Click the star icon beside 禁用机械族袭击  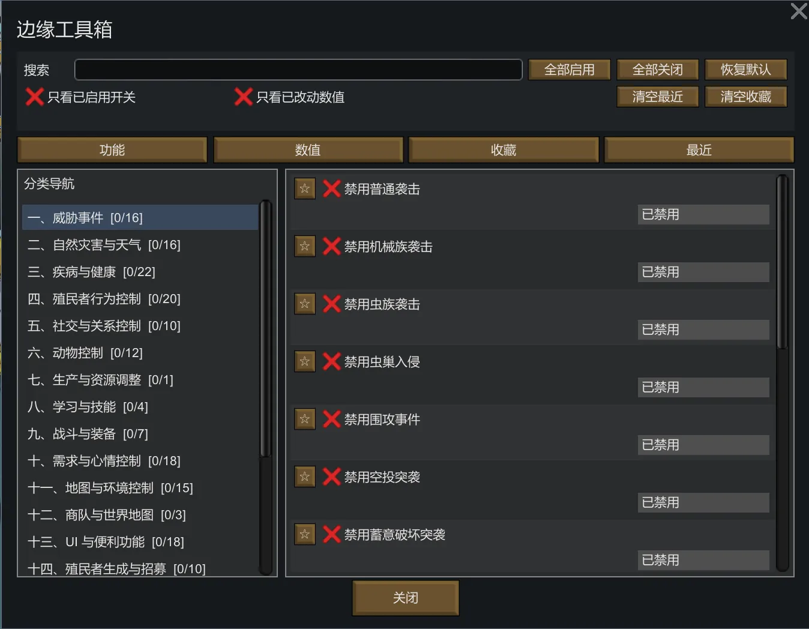click(305, 246)
